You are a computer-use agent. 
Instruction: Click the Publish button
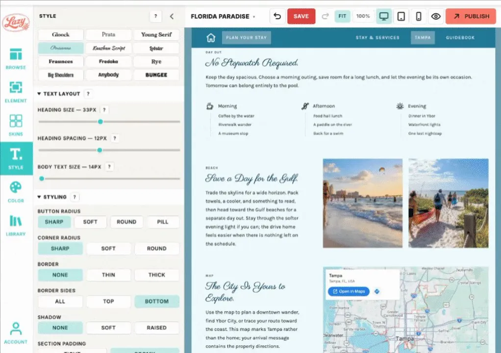click(471, 16)
